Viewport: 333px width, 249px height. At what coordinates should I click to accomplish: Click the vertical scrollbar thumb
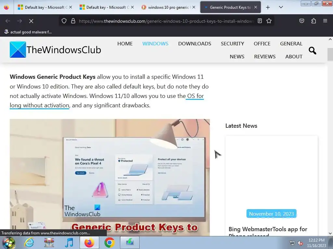point(330,54)
